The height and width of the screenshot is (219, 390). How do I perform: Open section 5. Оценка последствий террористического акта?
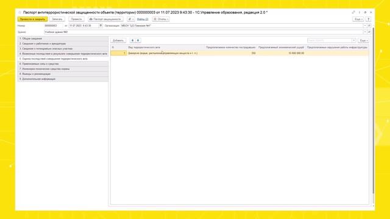(x=63, y=59)
